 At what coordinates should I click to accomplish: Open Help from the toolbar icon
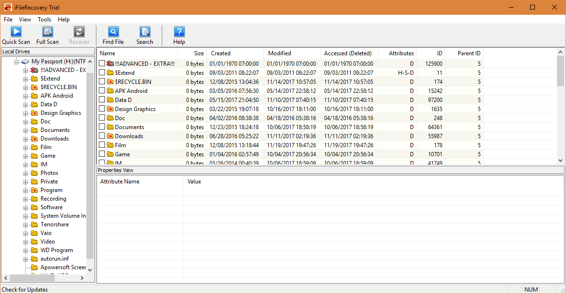click(179, 32)
